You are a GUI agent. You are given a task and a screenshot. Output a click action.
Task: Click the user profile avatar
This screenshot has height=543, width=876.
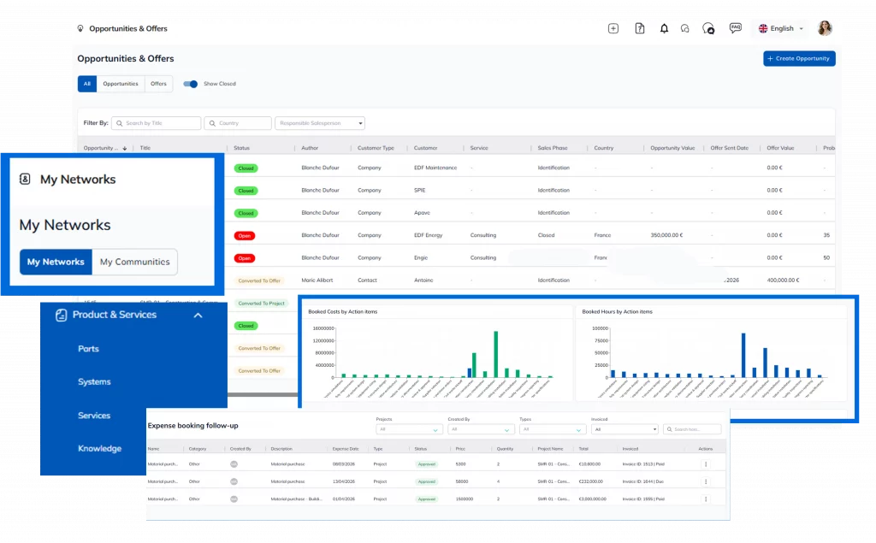click(825, 28)
